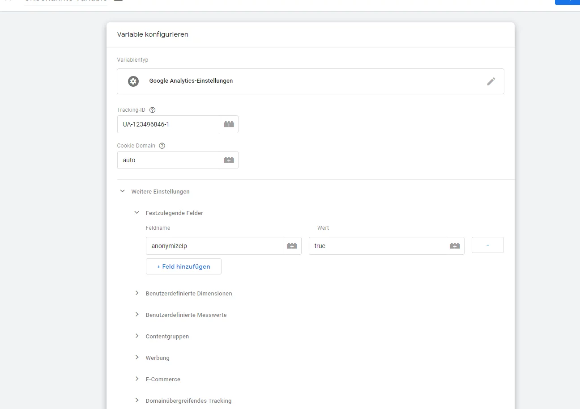Click the 'Variablentyp' label
The width and height of the screenshot is (580, 409).
pyautogui.click(x=132, y=60)
